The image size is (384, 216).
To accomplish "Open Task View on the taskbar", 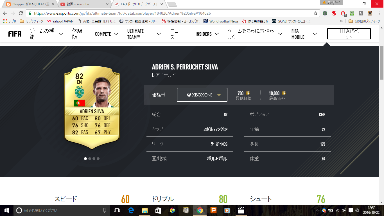I will point(117,210).
